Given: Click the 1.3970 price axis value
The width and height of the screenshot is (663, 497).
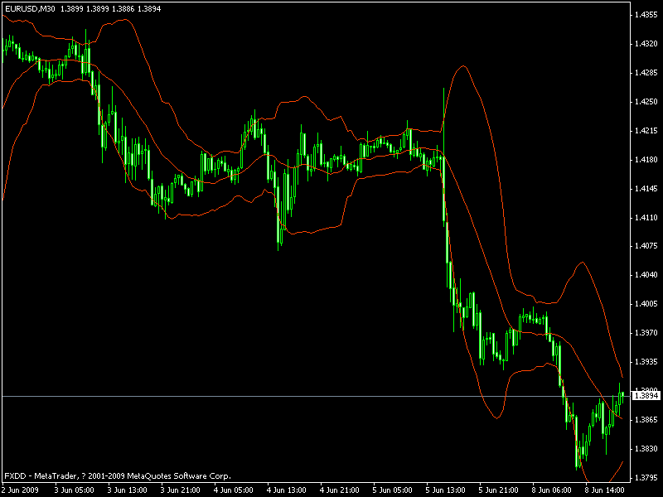Looking at the screenshot, I should click(x=646, y=333).
